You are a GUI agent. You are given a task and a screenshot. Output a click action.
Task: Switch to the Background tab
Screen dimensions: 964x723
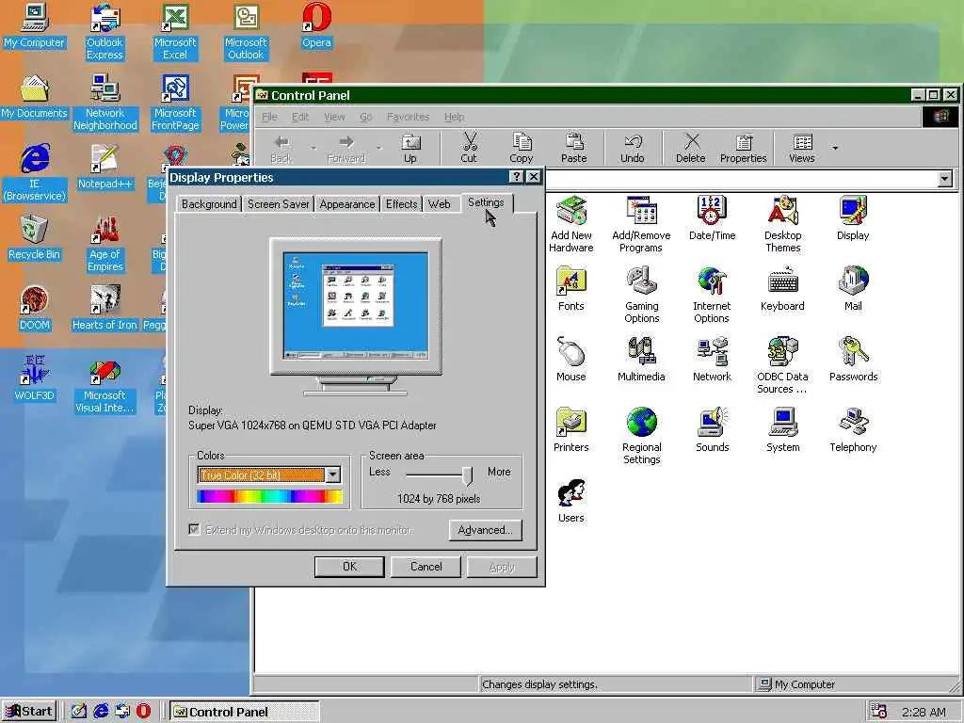pyautogui.click(x=209, y=204)
